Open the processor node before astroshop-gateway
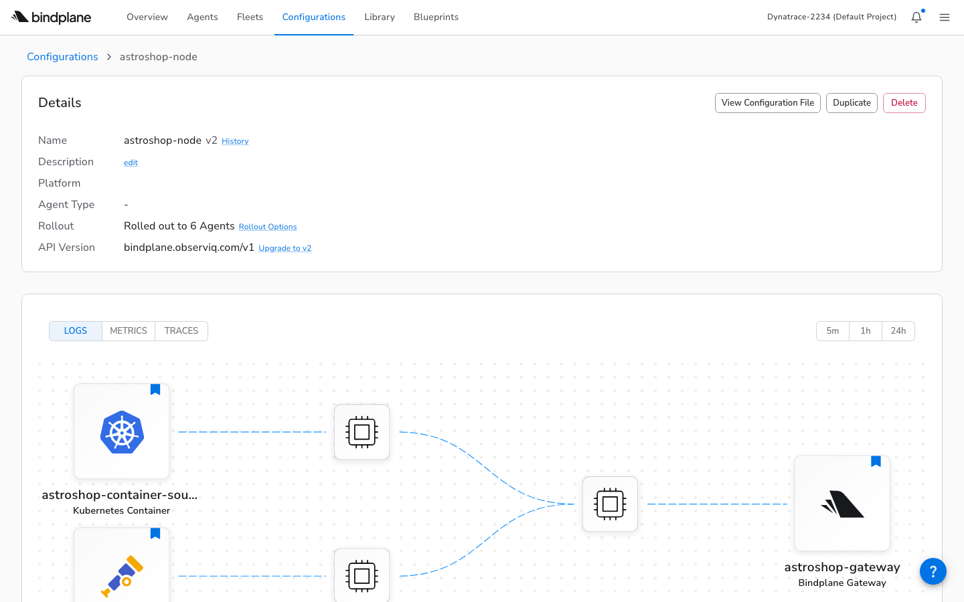Image resolution: width=964 pixels, height=602 pixels. click(x=610, y=504)
